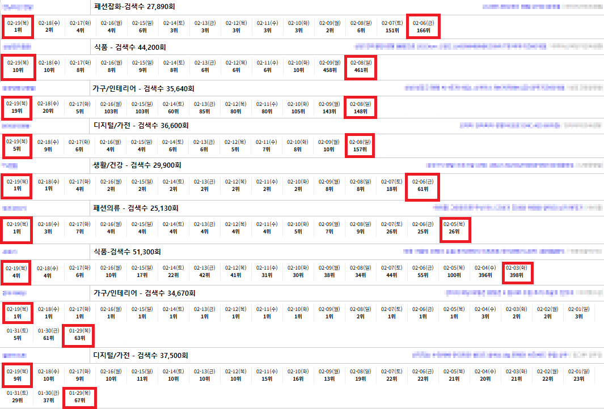Open the 식품 검색수 51,300회 heading

[129, 252]
